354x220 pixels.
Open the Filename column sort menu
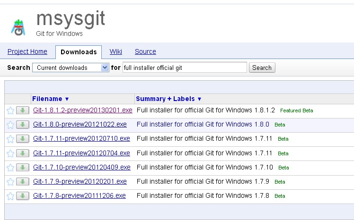point(50,99)
